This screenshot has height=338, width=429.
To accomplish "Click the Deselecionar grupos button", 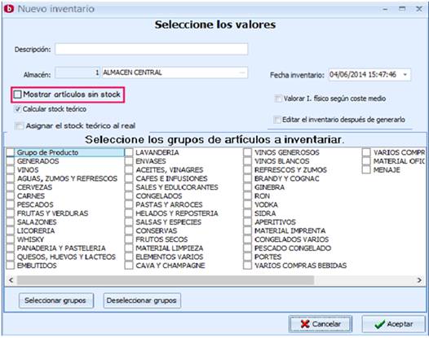I will point(142,301).
